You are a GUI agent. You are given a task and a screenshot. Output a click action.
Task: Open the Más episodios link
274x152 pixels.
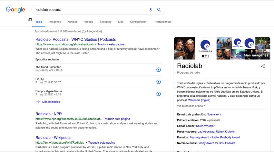51,102
